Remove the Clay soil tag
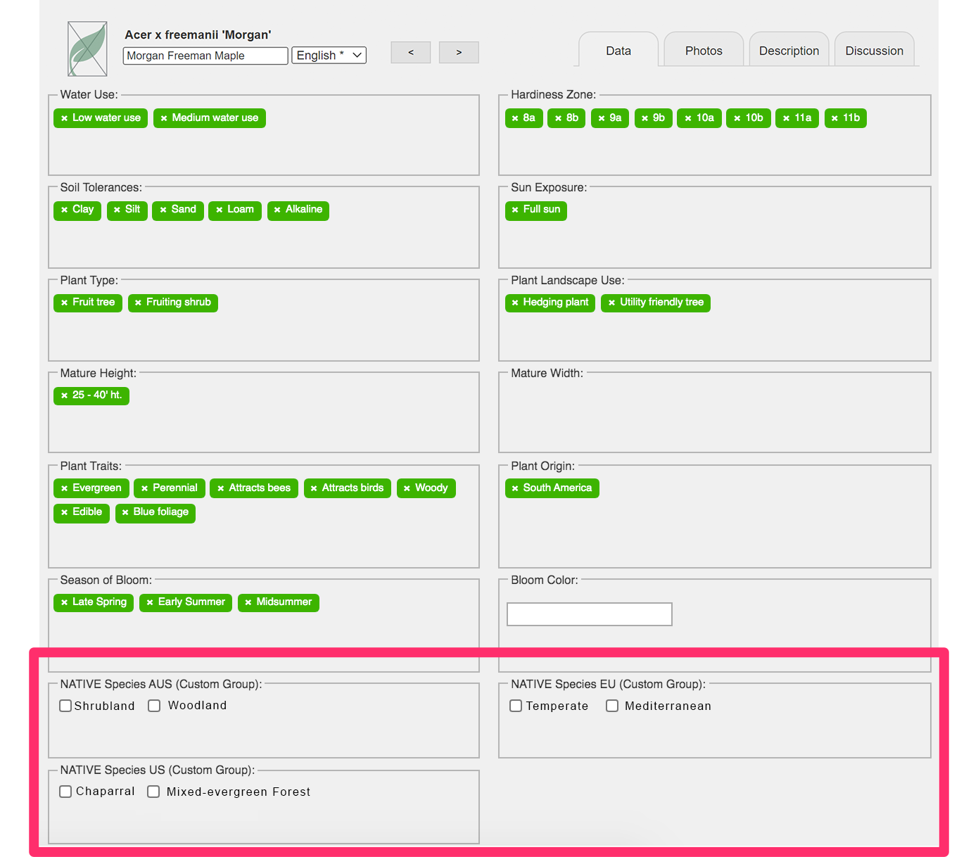Image resolution: width=978 pixels, height=857 pixels. coord(64,210)
